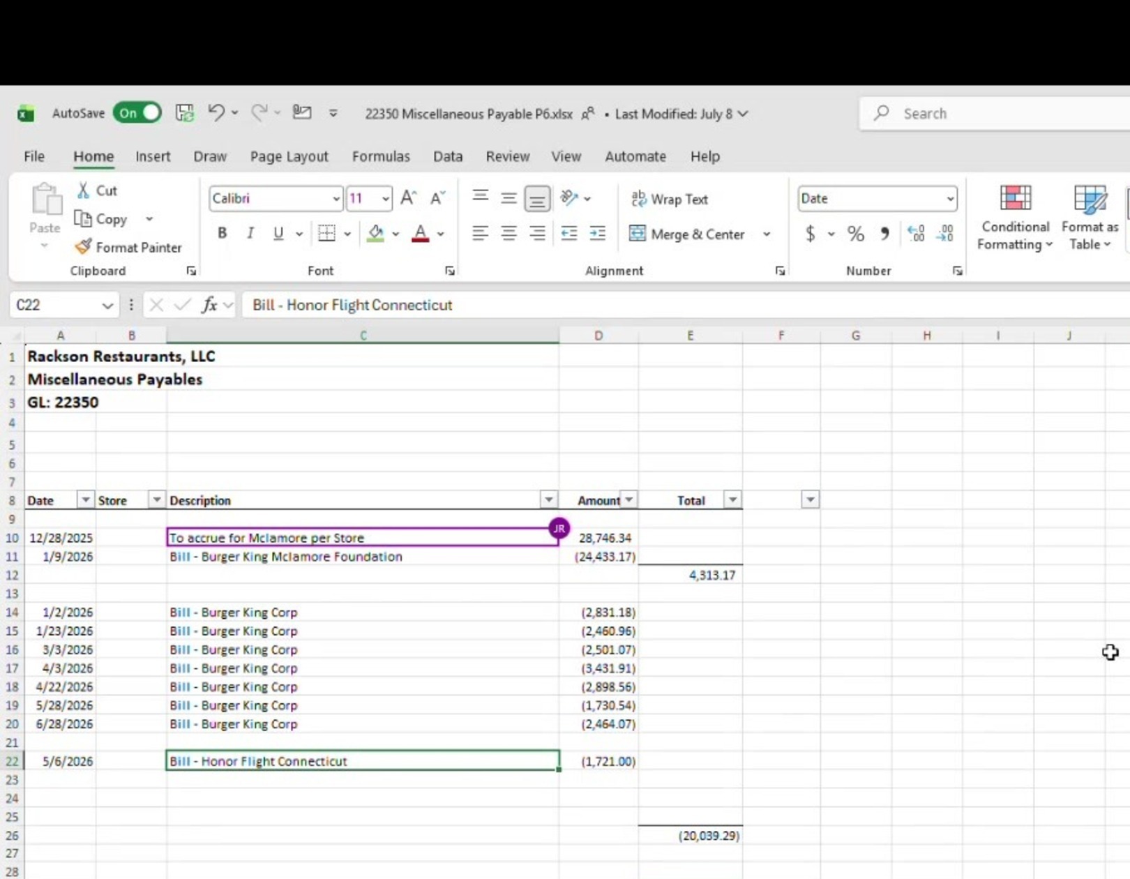Align text to the right
This screenshot has width=1130, height=879.
click(x=537, y=234)
